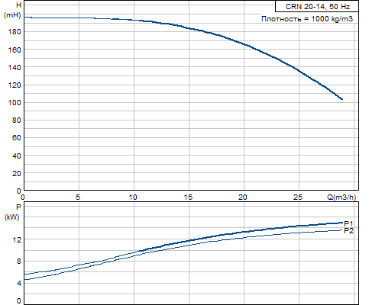
Task: Click the 25 tick on flow axis
Action: point(298,197)
